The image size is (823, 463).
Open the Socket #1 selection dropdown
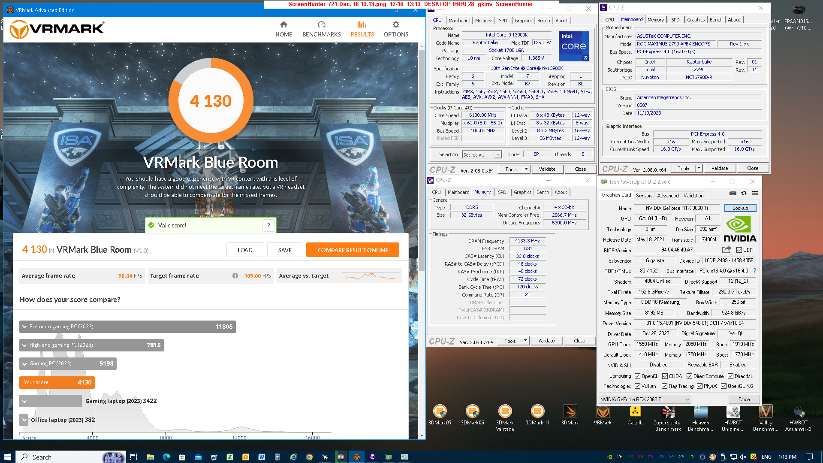482,155
